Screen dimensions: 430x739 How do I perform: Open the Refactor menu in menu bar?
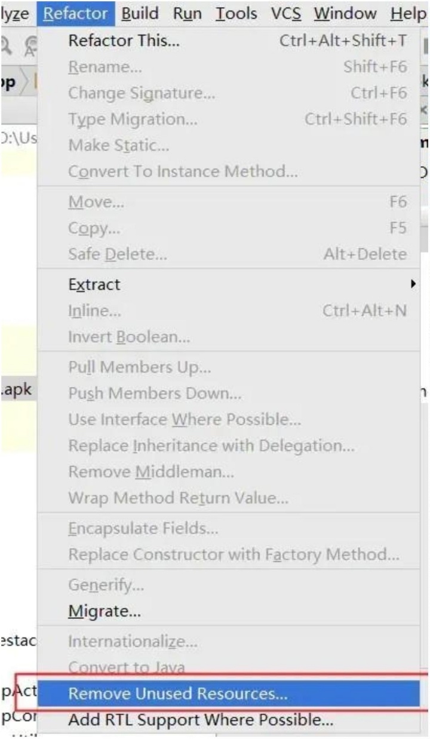click(x=76, y=13)
